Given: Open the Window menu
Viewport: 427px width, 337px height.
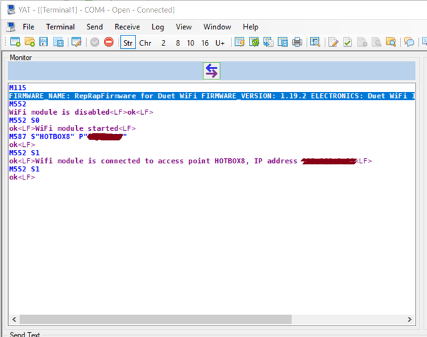Looking at the screenshot, I should [x=217, y=27].
